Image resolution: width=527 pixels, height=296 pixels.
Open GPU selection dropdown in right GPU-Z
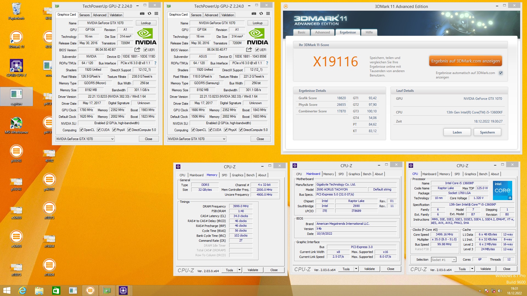click(197, 139)
